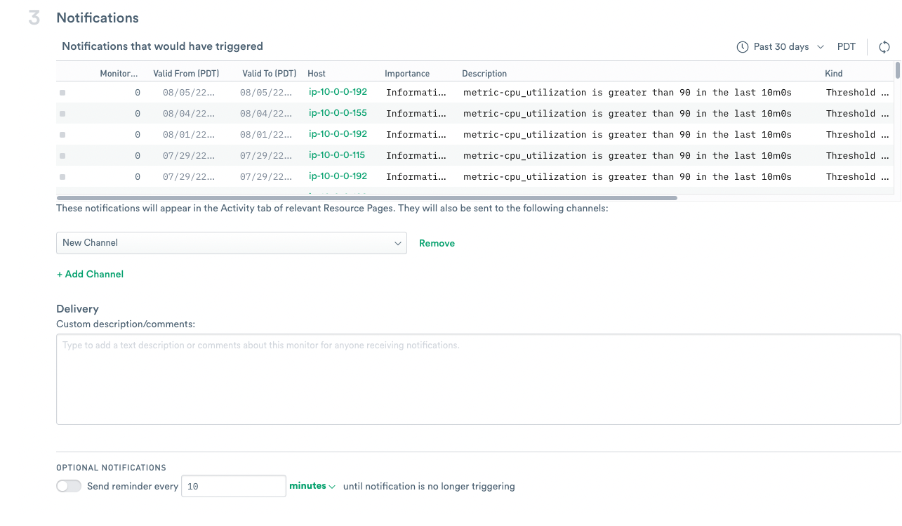
Task: Click the Monitor... column header
Action: (x=119, y=73)
